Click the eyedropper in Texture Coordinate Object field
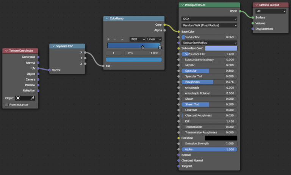Image resolution: width=291 pixels, height=175 pixels. point(33,98)
